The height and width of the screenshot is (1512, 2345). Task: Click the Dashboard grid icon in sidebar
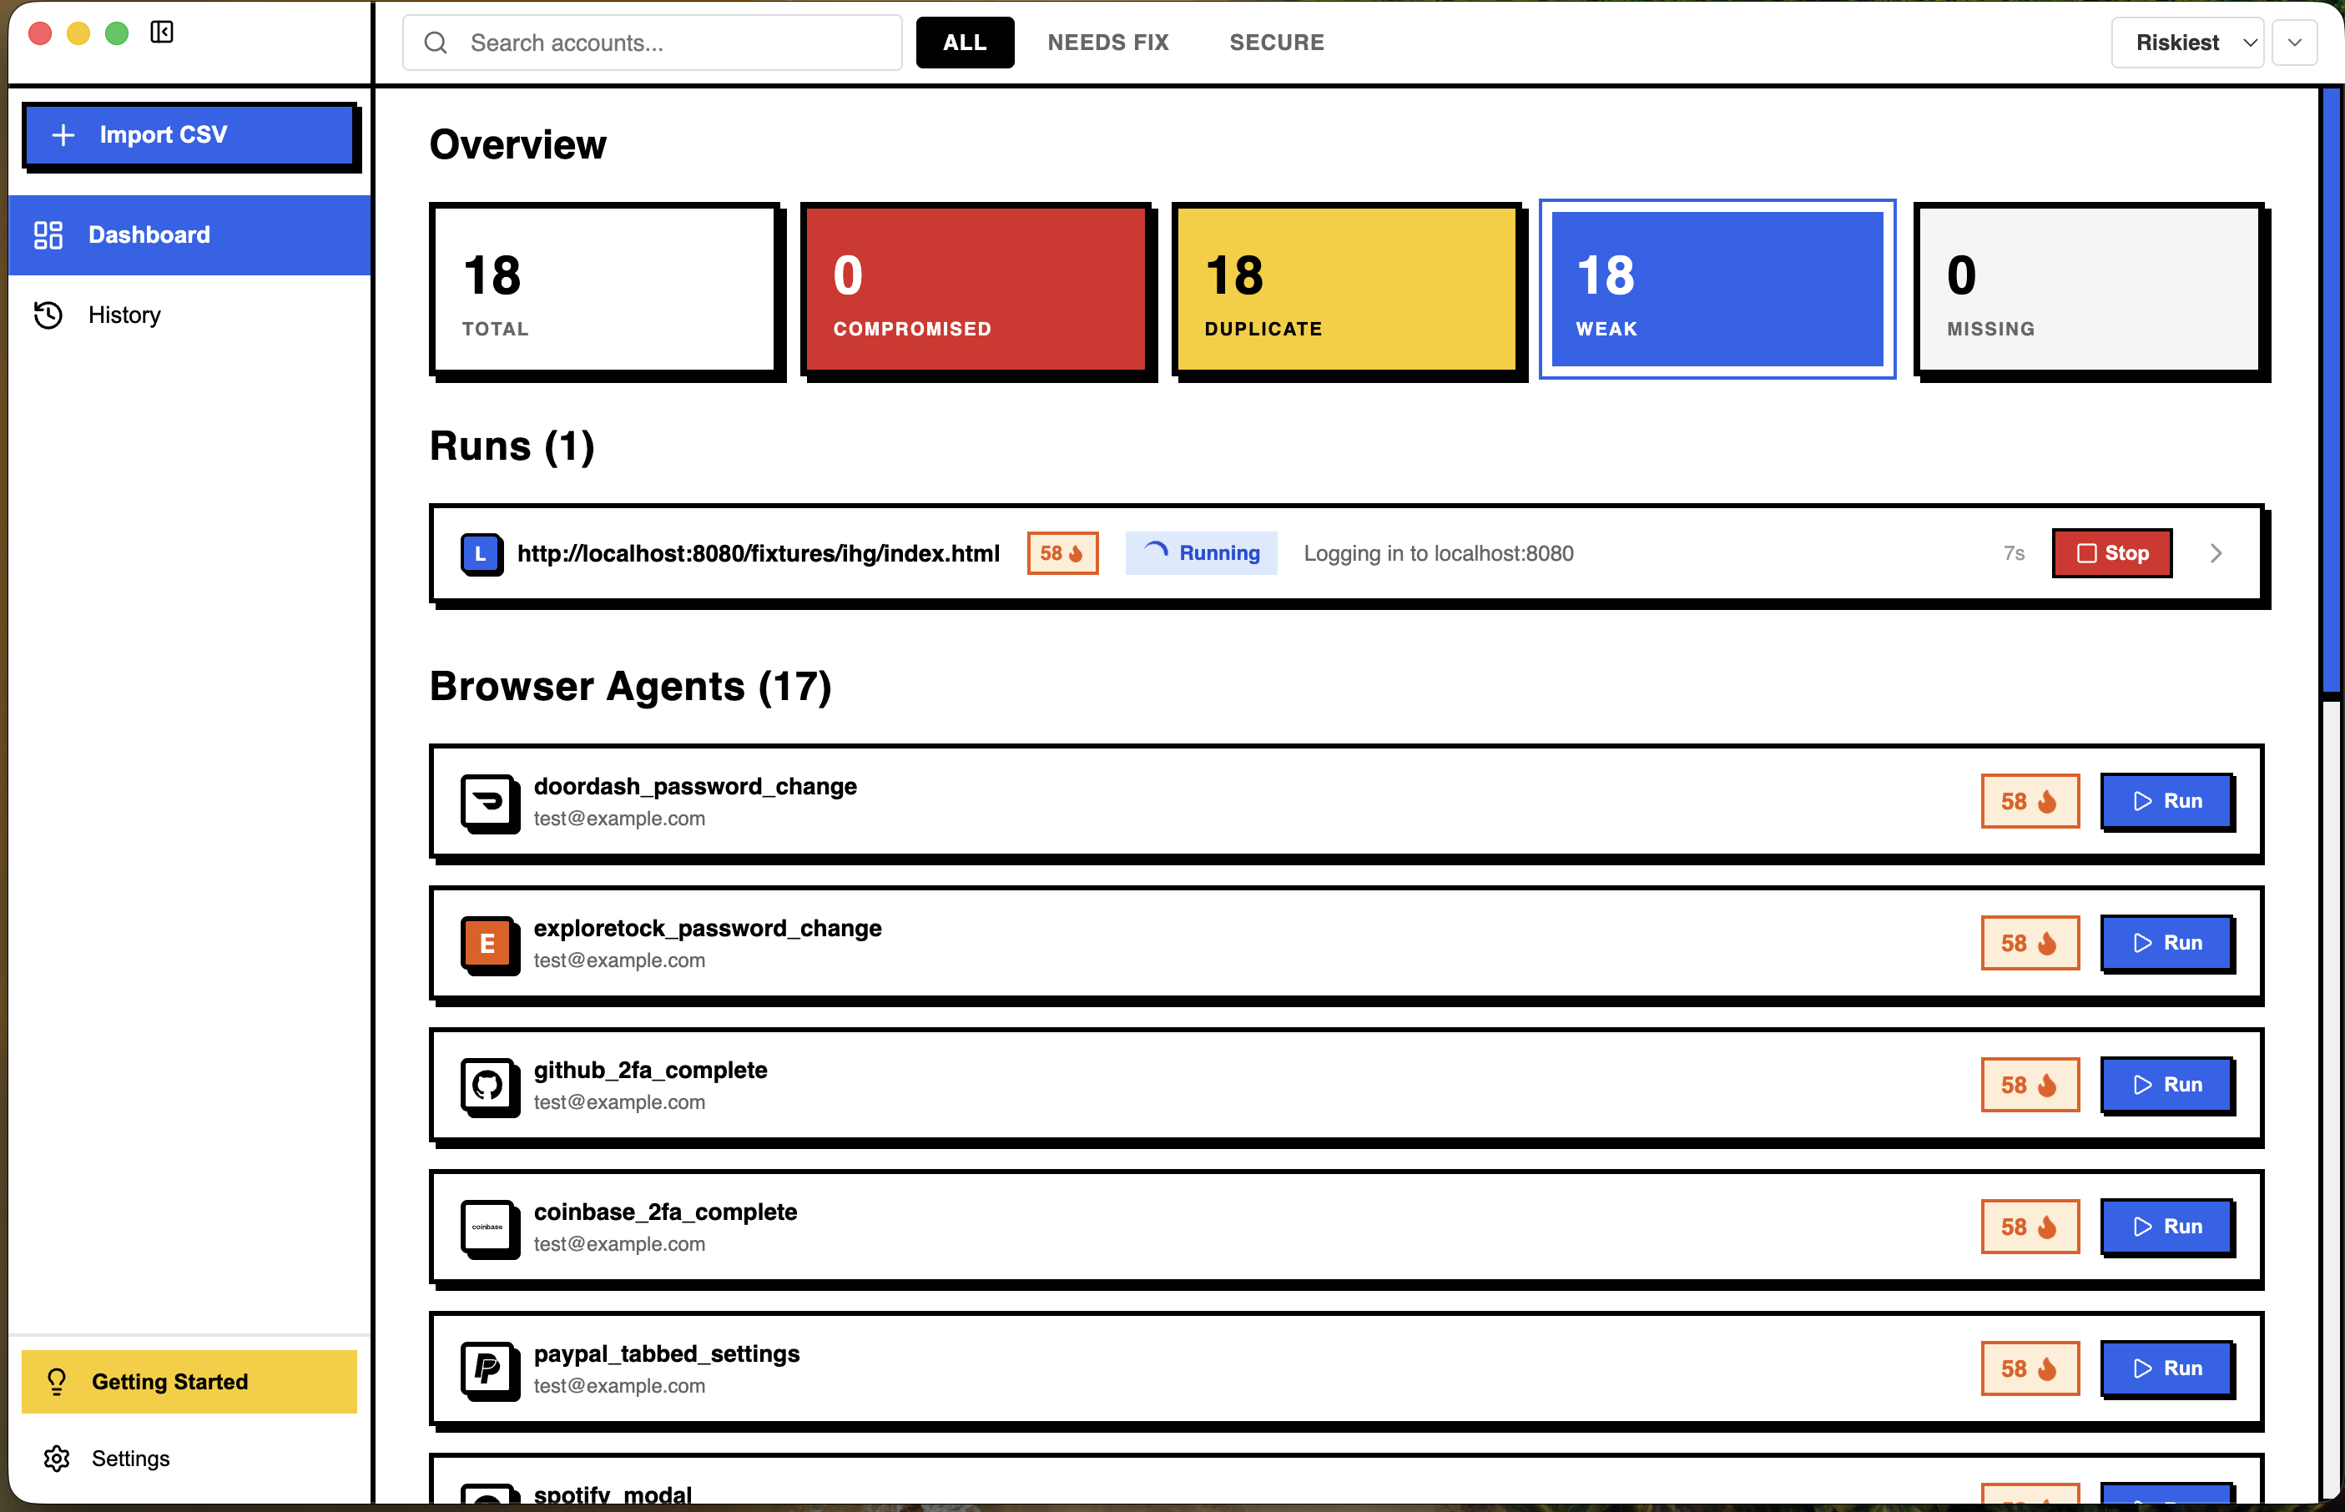click(47, 234)
